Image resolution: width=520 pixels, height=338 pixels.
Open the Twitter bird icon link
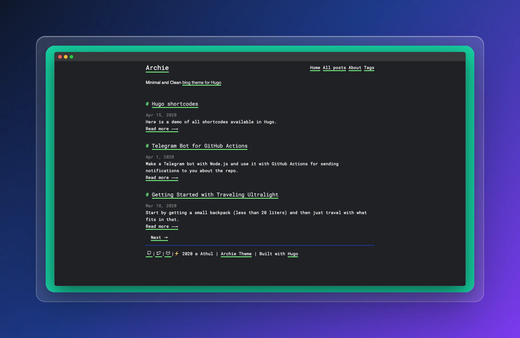pyautogui.click(x=159, y=253)
